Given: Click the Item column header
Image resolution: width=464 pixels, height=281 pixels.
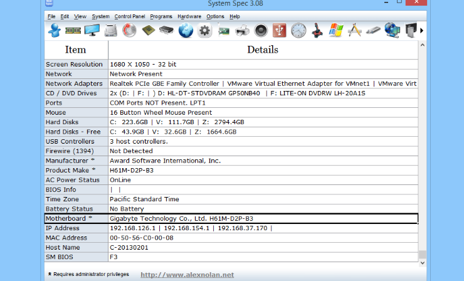Looking at the screenshot, I should (x=76, y=50).
